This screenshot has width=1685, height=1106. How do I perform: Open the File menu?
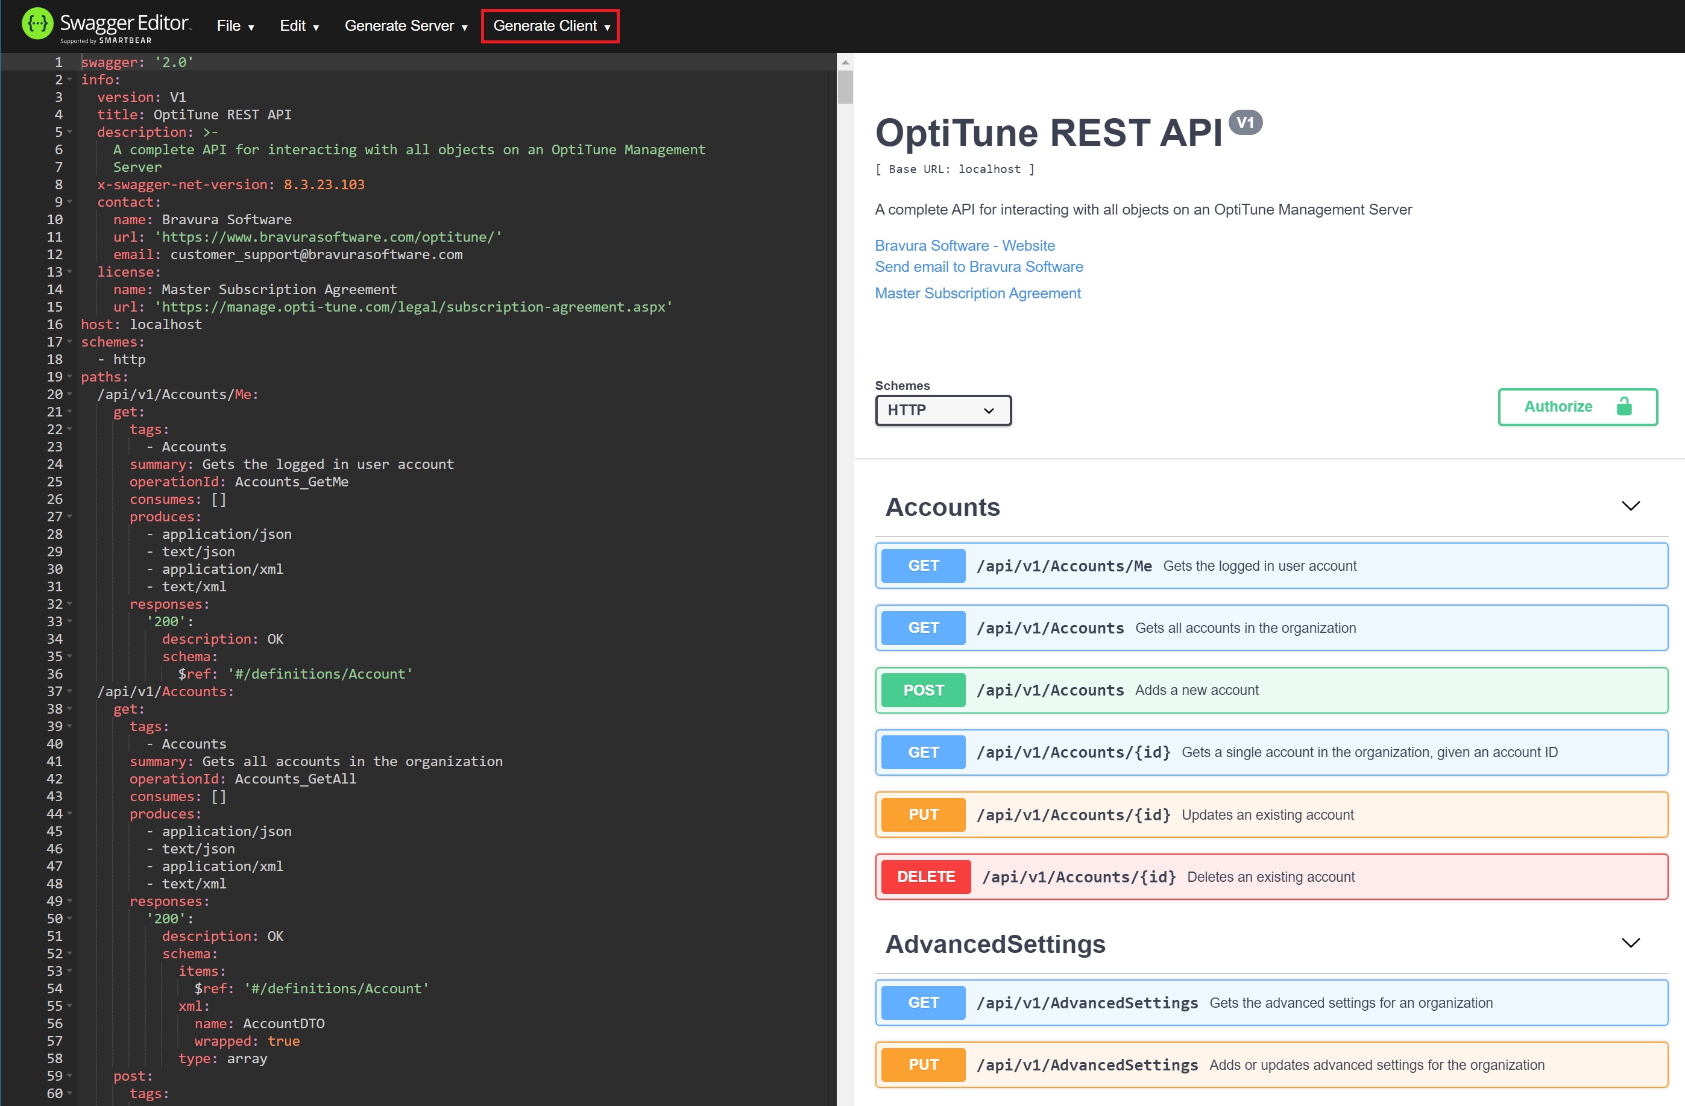235,25
